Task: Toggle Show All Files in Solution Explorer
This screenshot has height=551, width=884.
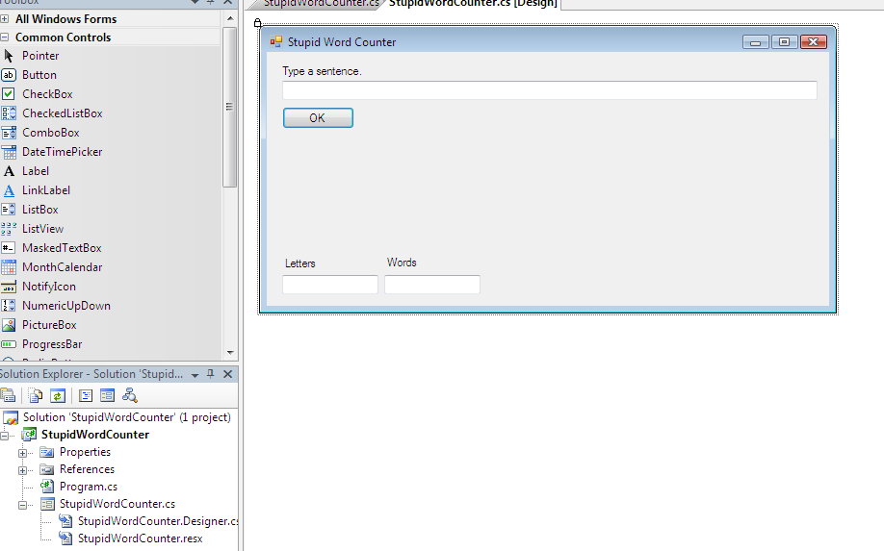Action: tap(36, 395)
